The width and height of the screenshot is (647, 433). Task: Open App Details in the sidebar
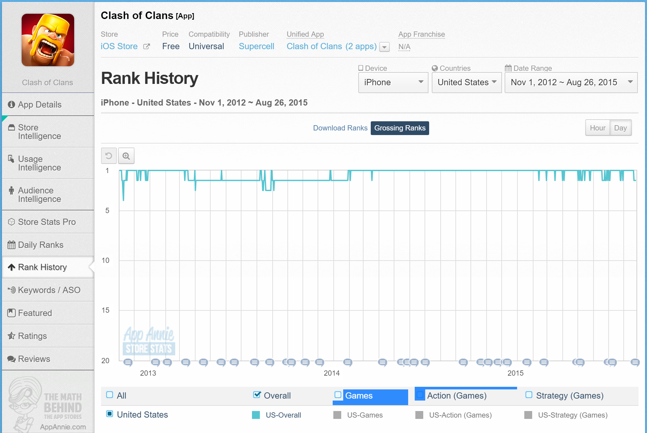pos(48,105)
